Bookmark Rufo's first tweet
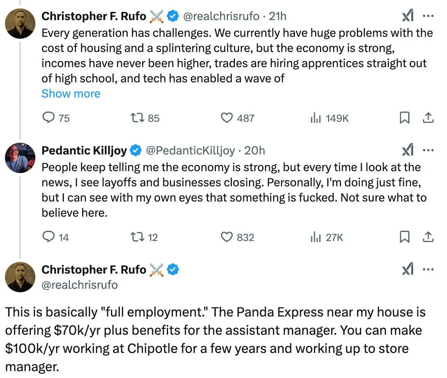The width and height of the screenshot is (447, 378). point(404,118)
